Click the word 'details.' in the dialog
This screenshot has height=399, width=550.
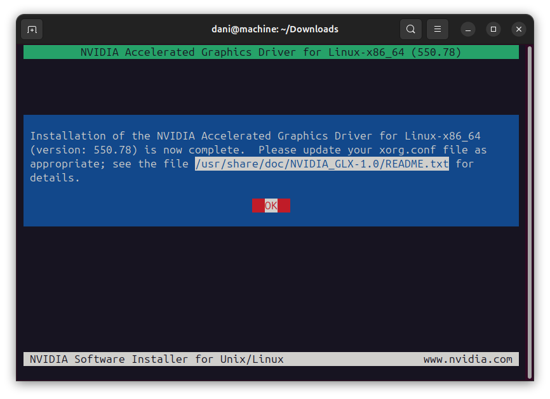click(55, 178)
